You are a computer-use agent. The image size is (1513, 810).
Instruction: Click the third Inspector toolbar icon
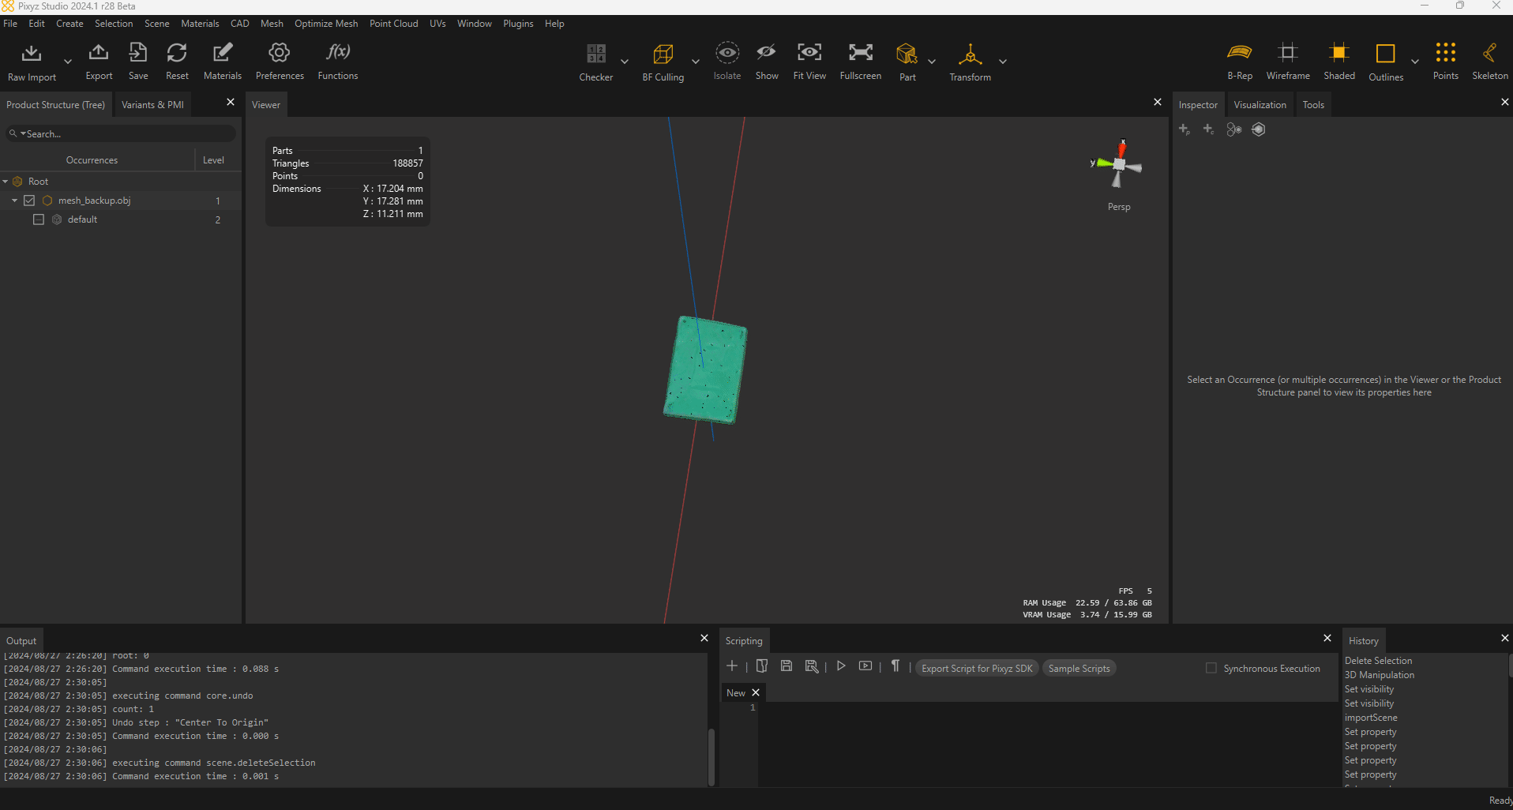(x=1234, y=129)
